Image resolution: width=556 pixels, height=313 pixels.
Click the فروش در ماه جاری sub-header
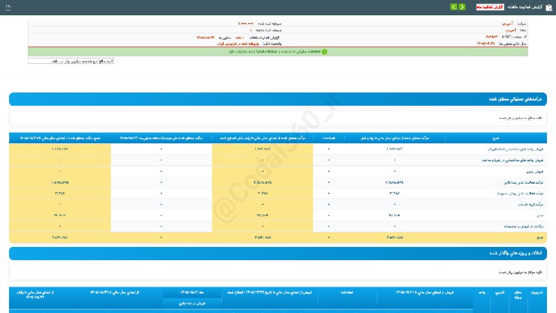click(192, 303)
